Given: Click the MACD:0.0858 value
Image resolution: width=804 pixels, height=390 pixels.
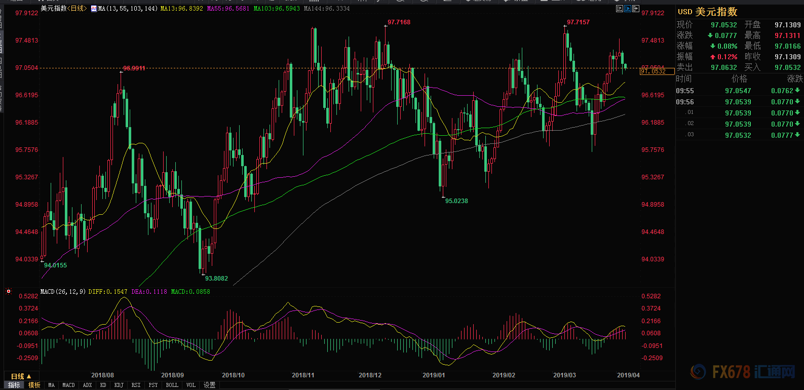Looking at the screenshot, I should pyautogui.click(x=190, y=292).
